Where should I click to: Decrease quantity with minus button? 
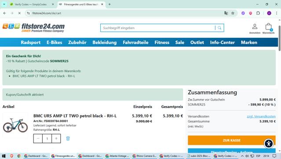[38, 138]
